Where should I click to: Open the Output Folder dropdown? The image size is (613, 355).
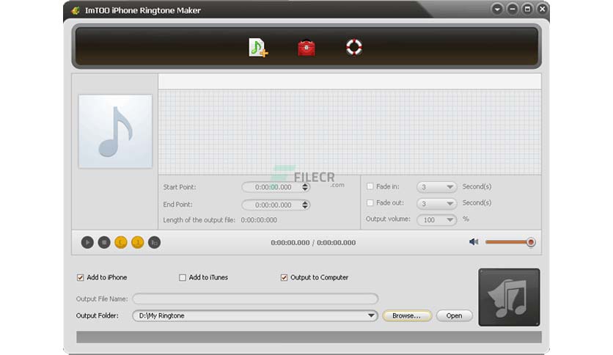point(371,315)
